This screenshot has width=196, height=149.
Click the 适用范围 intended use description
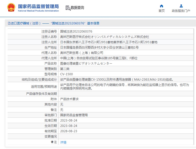(124, 86)
